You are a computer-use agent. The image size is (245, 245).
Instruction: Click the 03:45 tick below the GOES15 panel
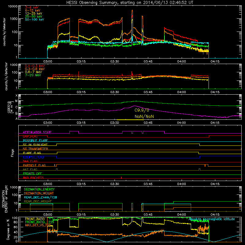pos(148,123)
